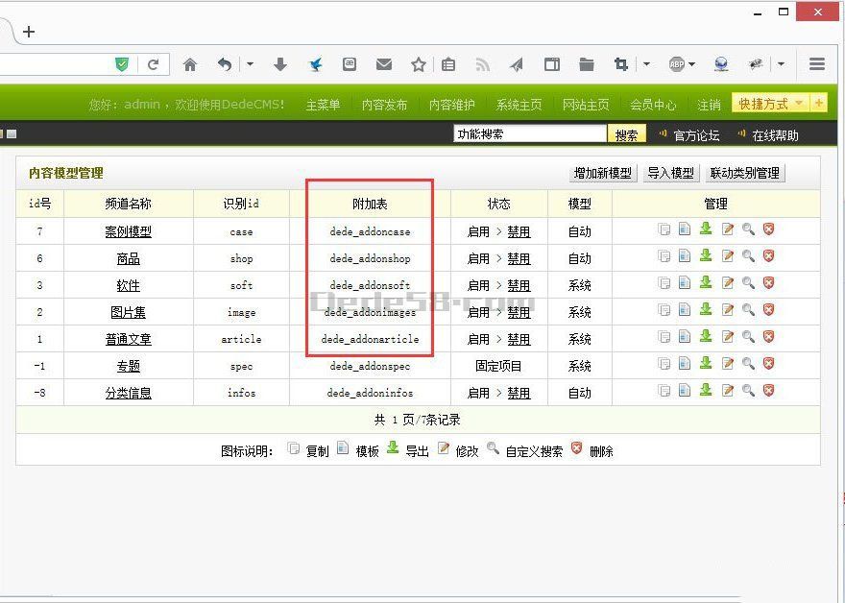This screenshot has height=603, width=845.
Task: Disable the 案例模型 channel via 禁用
Action: tap(519, 229)
